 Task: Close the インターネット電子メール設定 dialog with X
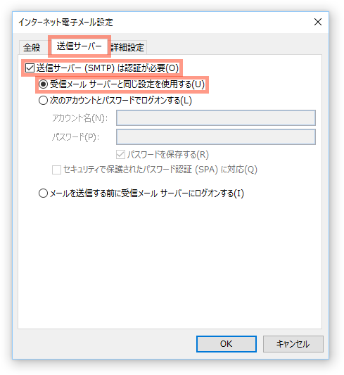[317, 22]
